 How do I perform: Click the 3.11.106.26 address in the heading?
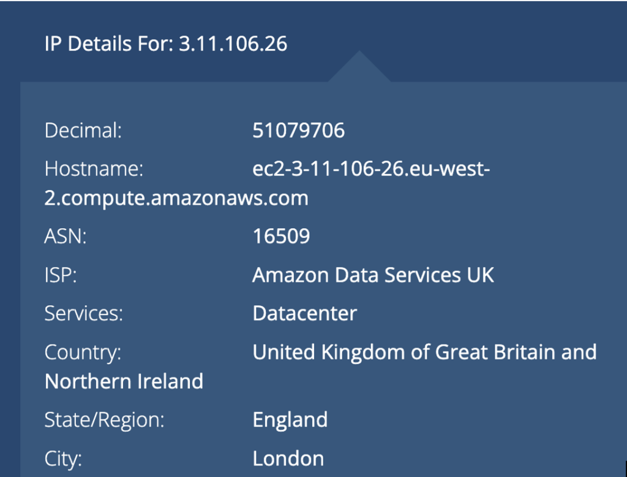(233, 44)
